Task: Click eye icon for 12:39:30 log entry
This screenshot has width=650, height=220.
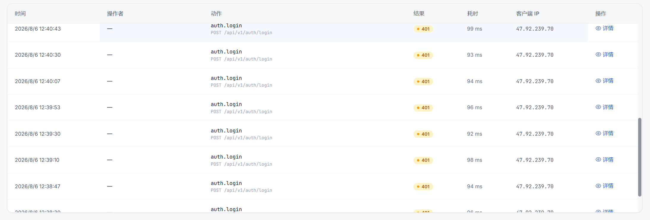Action: [x=598, y=133]
